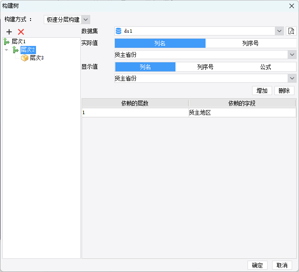Click table cell 货主地区

(242, 112)
